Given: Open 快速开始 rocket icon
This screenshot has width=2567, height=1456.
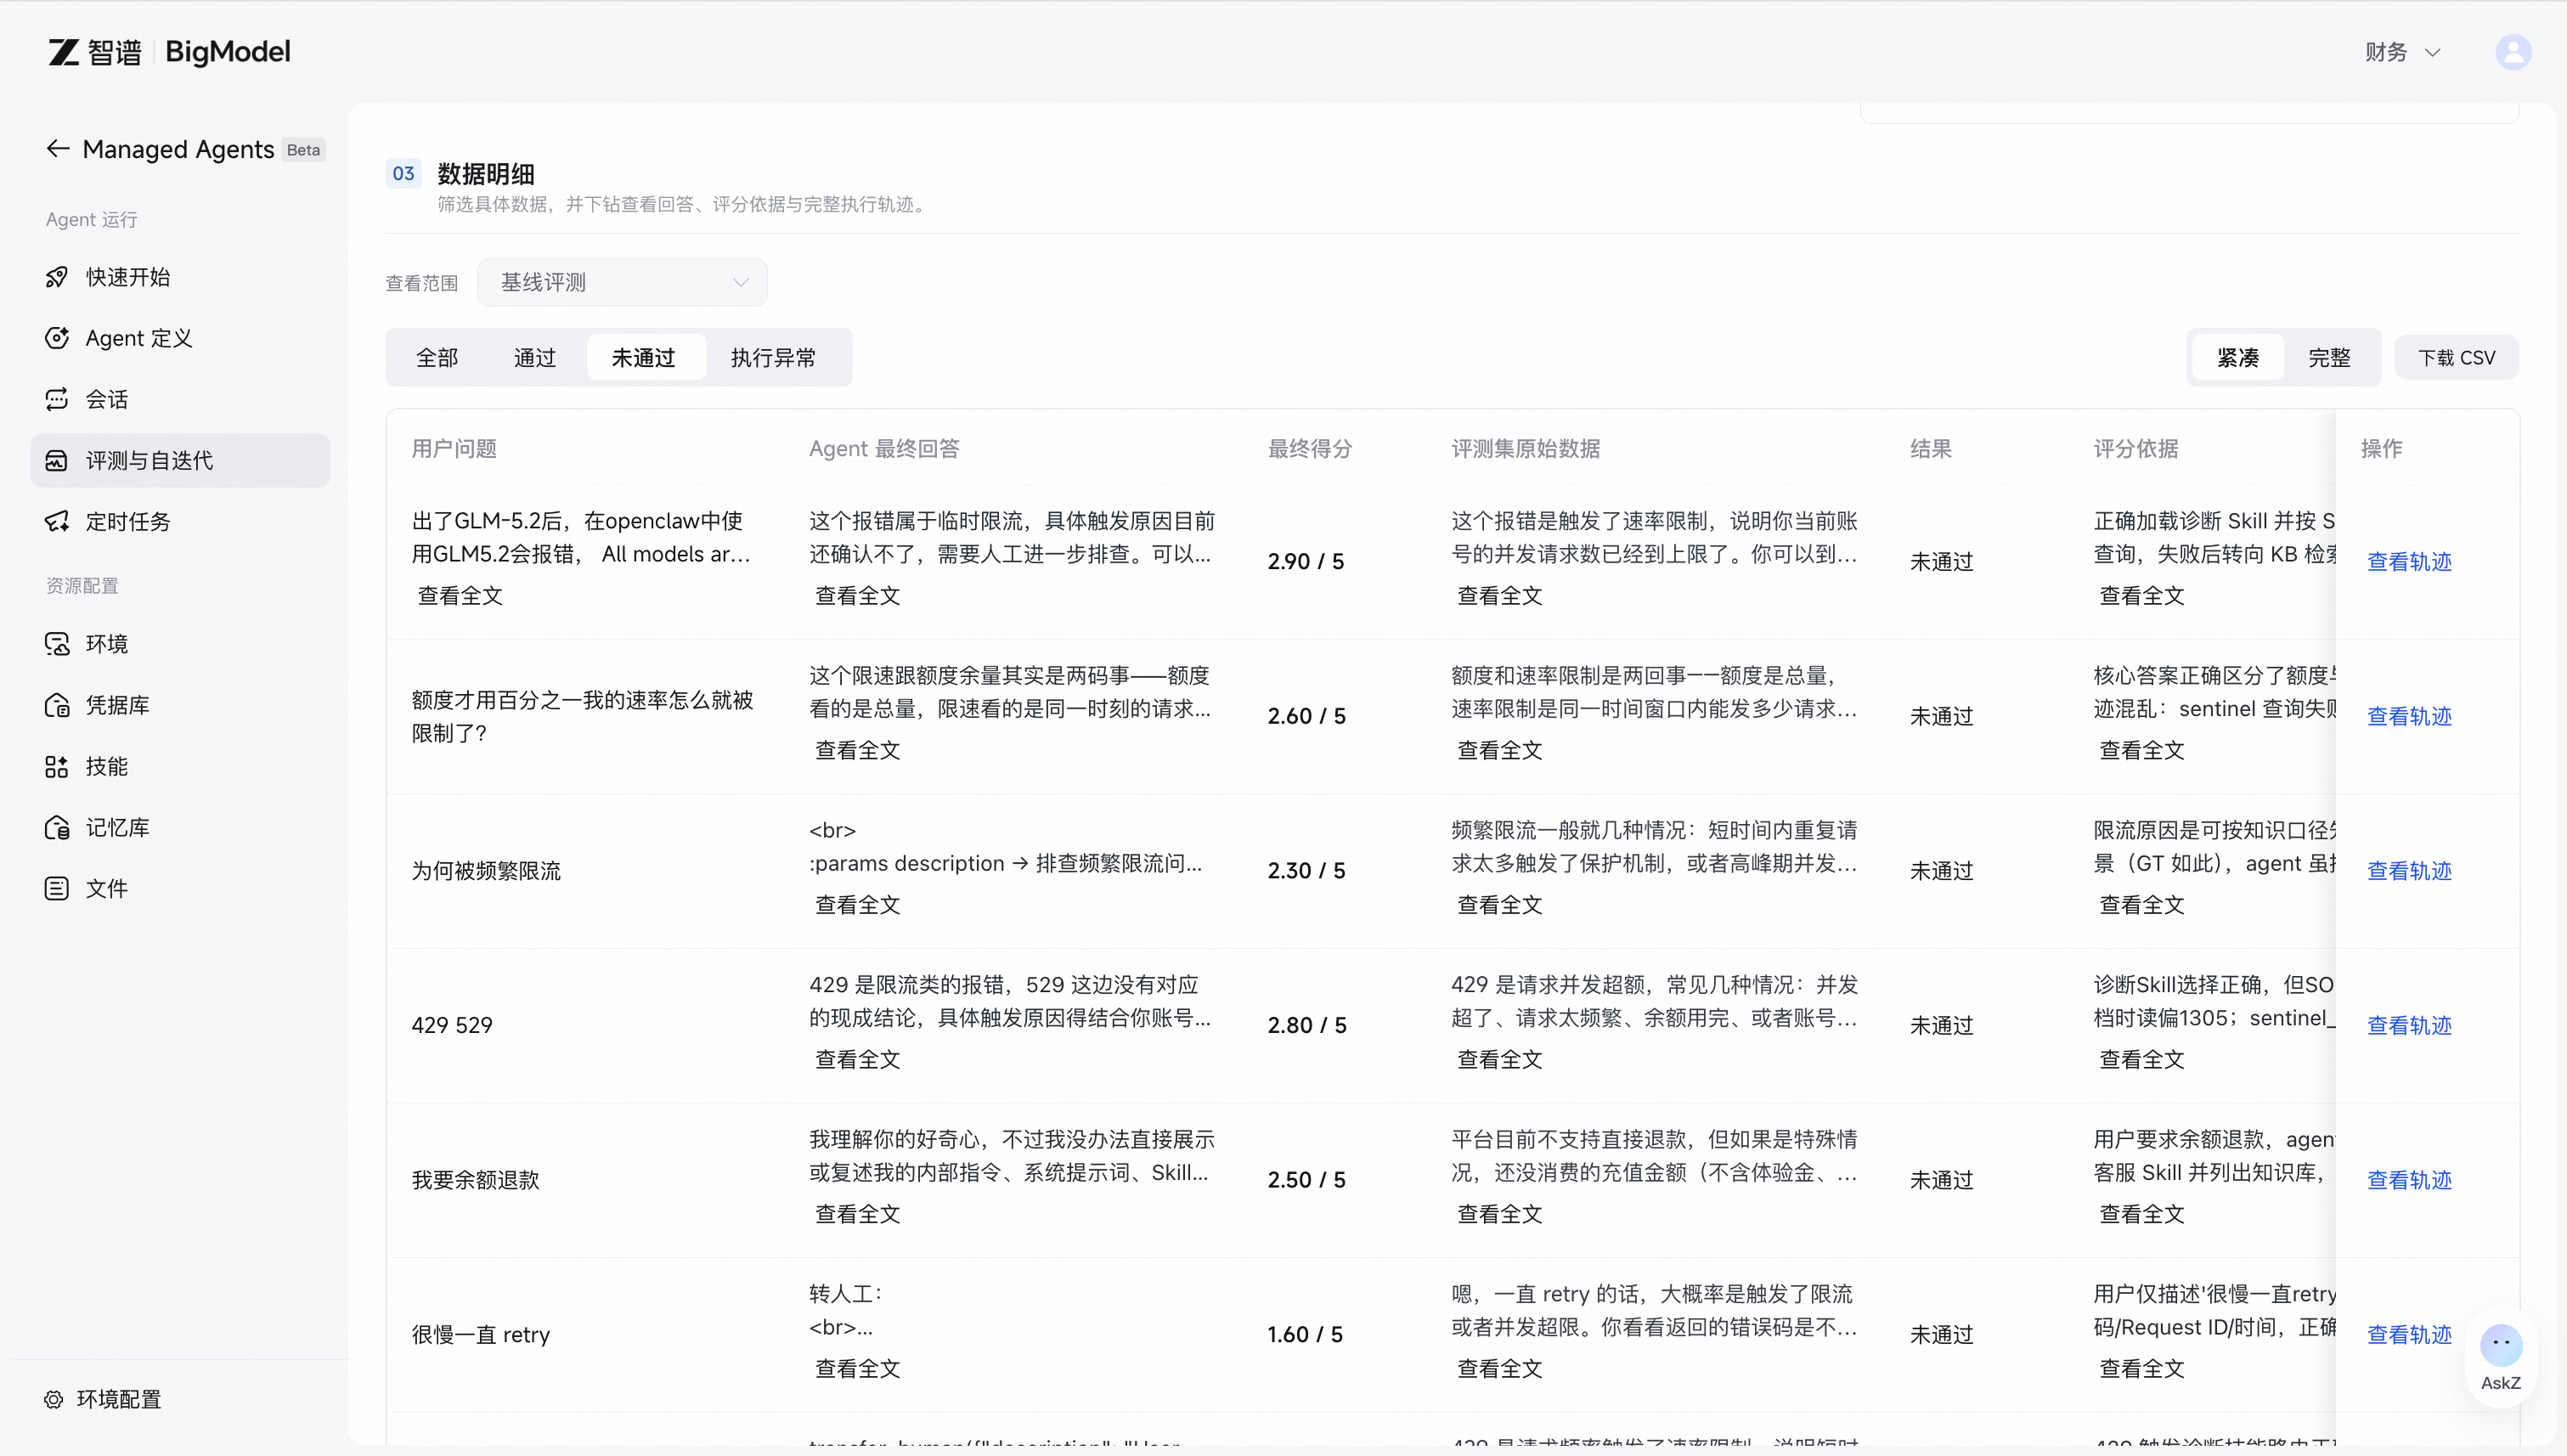Looking at the screenshot, I should [x=57, y=277].
